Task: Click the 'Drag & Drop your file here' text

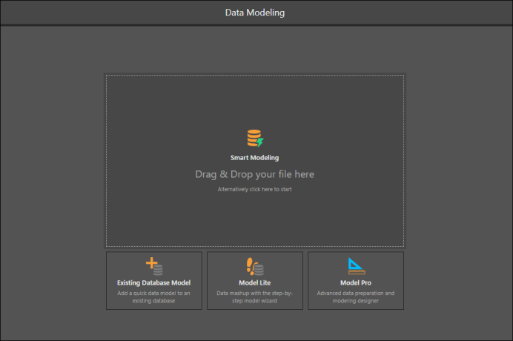Action: [x=255, y=174]
